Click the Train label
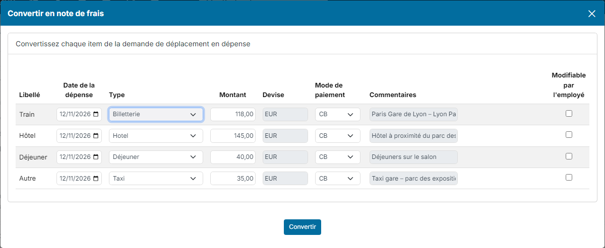The width and height of the screenshot is (605, 248). pyautogui.click(x=27, y=114)
